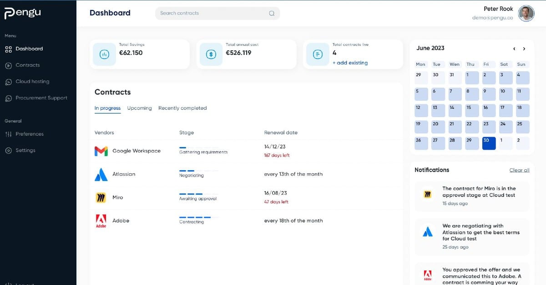Click the search magnifier icon
This screenshot has height=285, width=546.
272,13
